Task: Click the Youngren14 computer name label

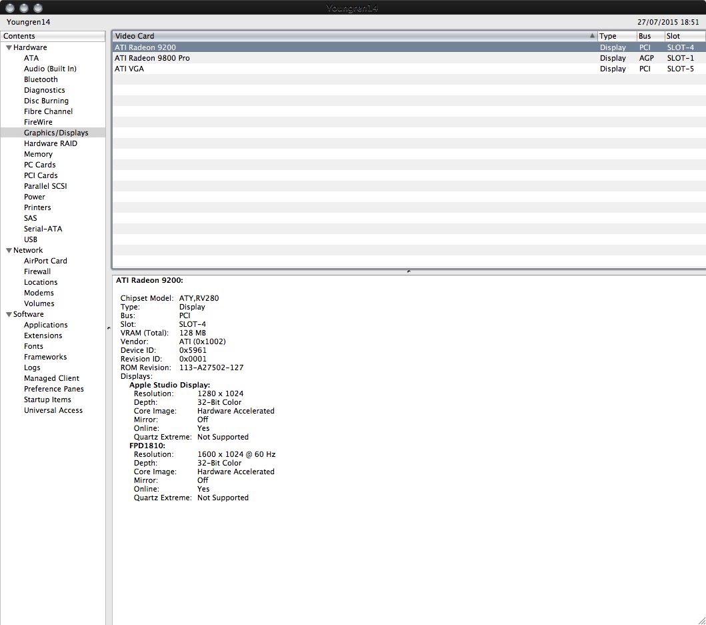Action: [29, 22]
